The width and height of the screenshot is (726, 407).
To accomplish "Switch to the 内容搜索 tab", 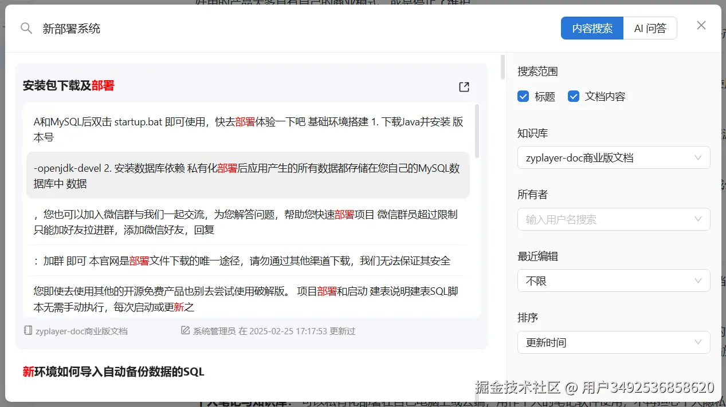I will pos(592,28).
